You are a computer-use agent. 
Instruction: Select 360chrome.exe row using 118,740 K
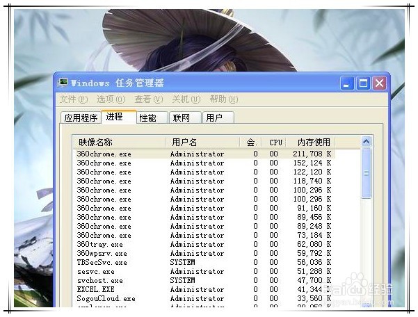pos(204,181)
